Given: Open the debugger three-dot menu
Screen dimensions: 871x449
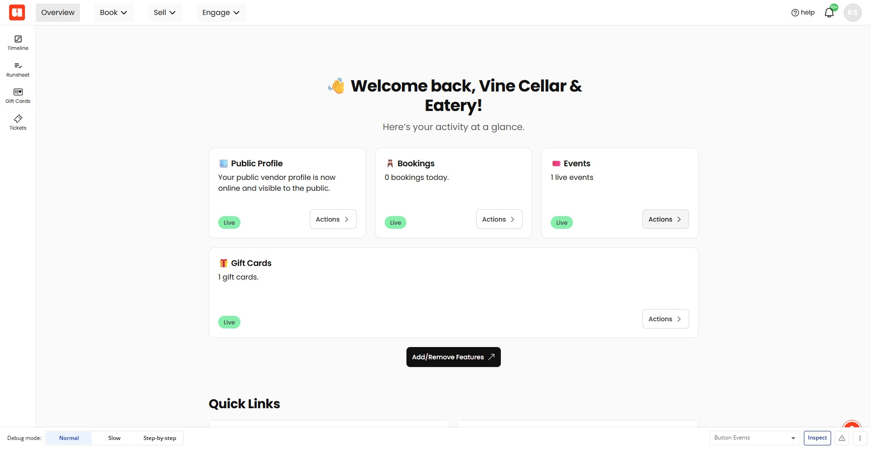Looking at the screenshot, I should pos(860,438).
